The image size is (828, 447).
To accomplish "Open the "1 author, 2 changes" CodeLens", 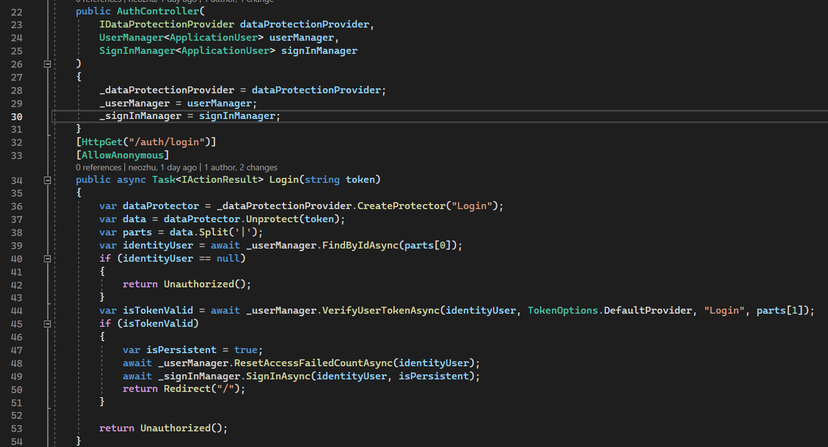I will [x=241, y=167].
